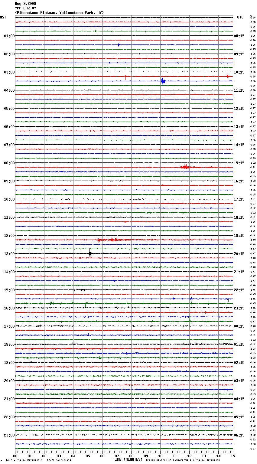Click the 10:00 MST time label
The height and width of the screenshot is (464, 257).
point(9,199)
